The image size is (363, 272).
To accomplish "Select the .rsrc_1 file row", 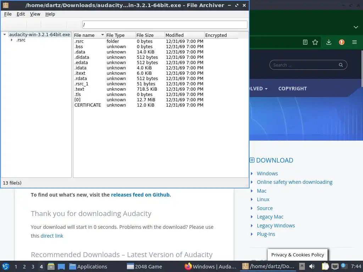I will [x=156, y=84].
